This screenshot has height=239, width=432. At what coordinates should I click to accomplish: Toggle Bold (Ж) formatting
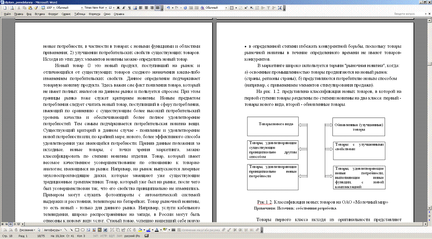coord(118,8)
